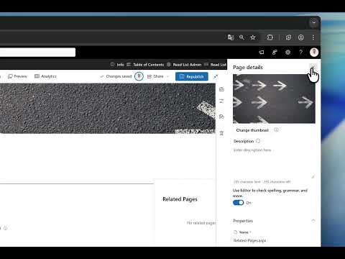Click the title banner asphalt image
The height and width of the screenshot is (259, 345).
(108, 109)
